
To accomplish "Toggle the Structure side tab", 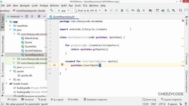I will coord(3,69).
